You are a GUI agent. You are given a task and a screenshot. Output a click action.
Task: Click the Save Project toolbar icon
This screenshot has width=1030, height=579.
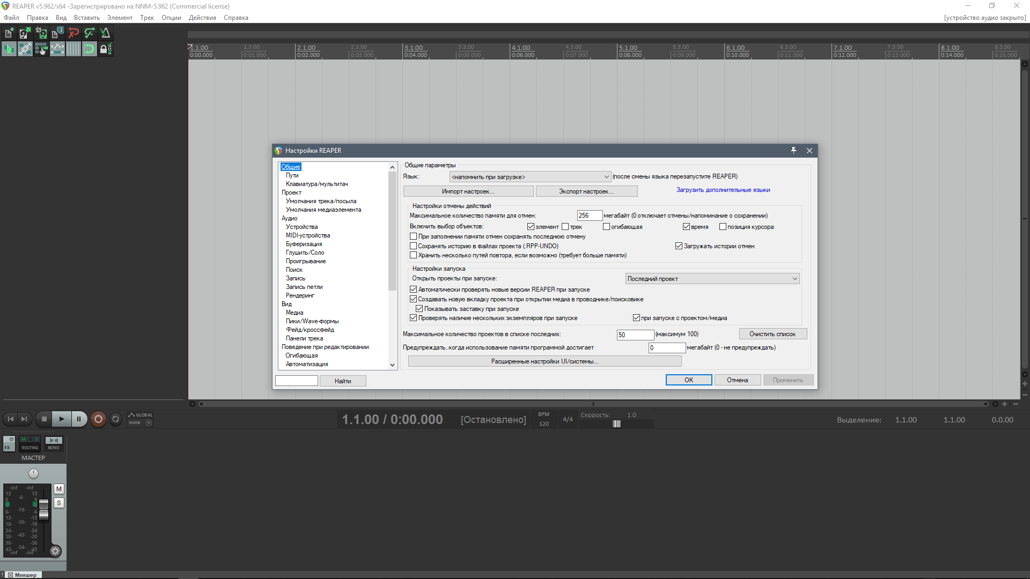(41, 33)
